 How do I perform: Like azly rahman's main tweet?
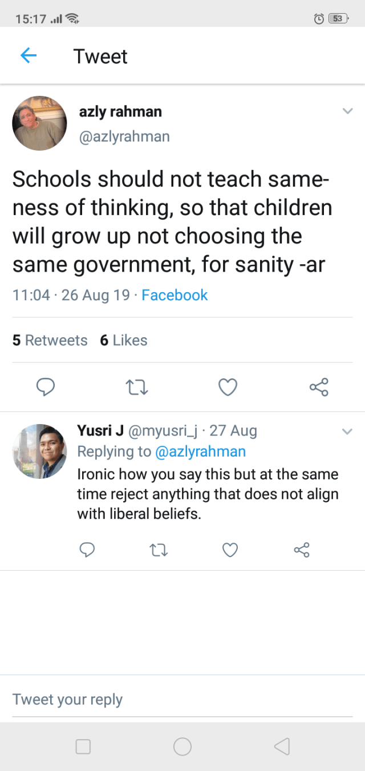click(228, 387)
